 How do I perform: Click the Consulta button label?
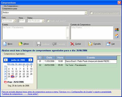[97, 44]
